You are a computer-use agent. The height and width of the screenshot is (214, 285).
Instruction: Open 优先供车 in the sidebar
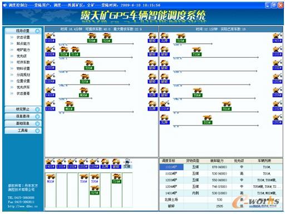[23, 87]
